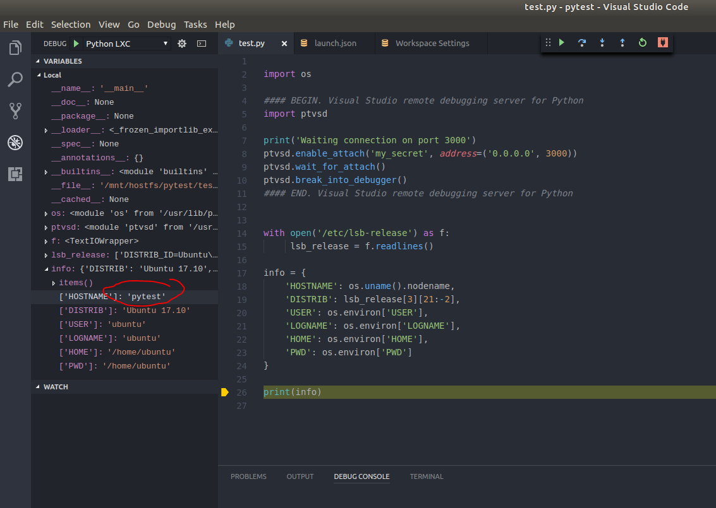
Task: Expand the __builtins__ variable
Action: [x=46, y=172]
